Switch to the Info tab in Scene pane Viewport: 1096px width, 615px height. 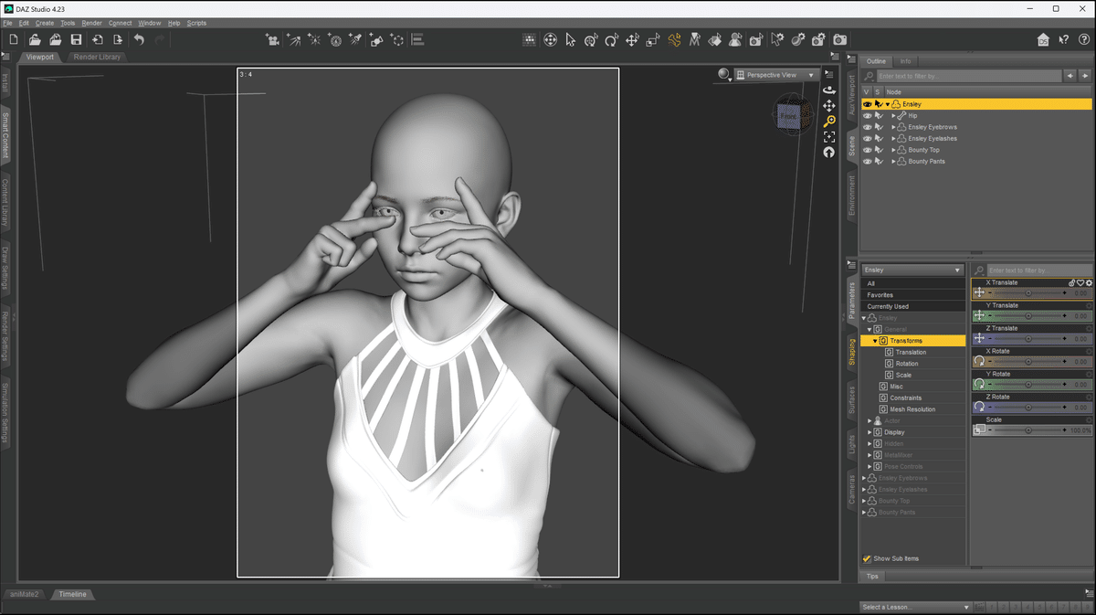pos(905,61)
